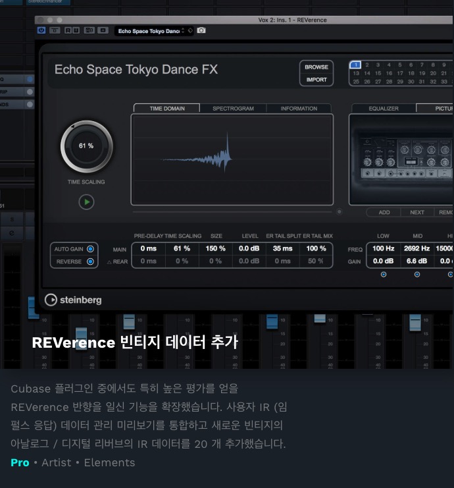Image resolution: width=454 pixels, height=488 pixels.
Task: Select program slot 9
Action: pos(444,65)
